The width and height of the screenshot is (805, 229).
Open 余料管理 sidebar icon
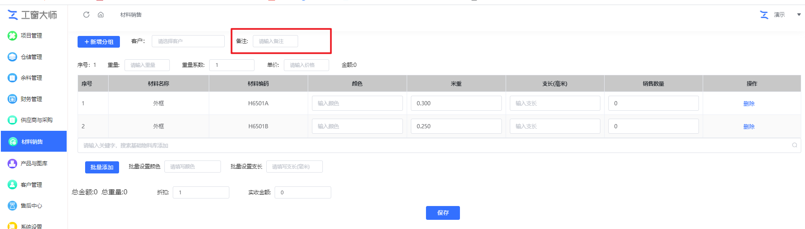tap(13, 78)
